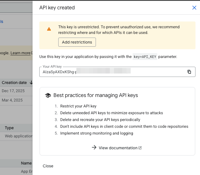Open the View documentation link
The height and width of the screenshot is (175, 200).
pos(118,148)
